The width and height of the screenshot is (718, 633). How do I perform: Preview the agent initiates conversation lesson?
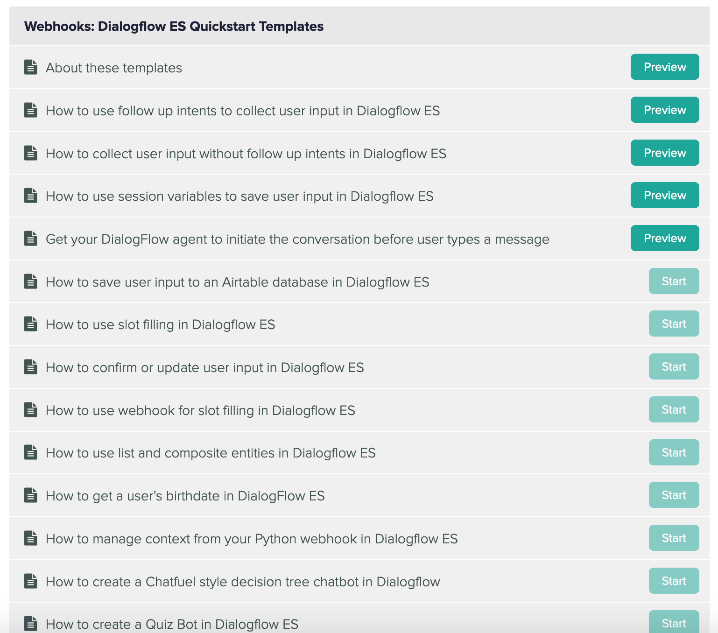click(x=665, y=238)
